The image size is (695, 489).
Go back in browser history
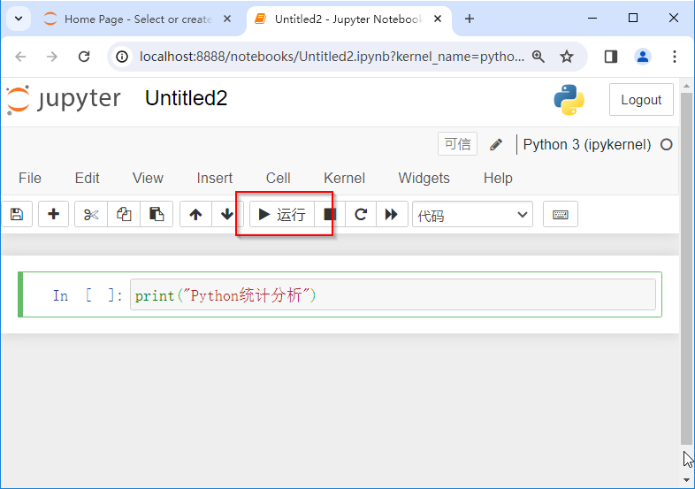[20, 57]
